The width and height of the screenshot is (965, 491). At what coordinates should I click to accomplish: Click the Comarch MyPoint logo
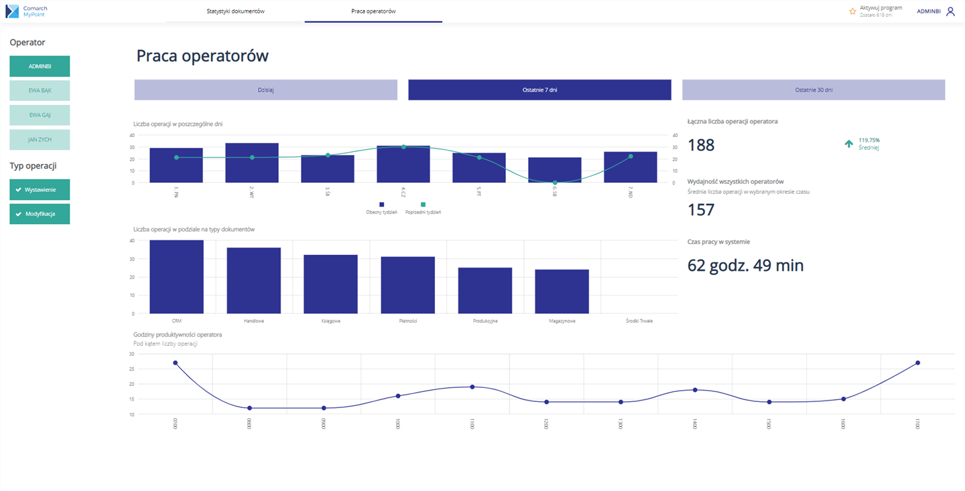click(26, 11)
